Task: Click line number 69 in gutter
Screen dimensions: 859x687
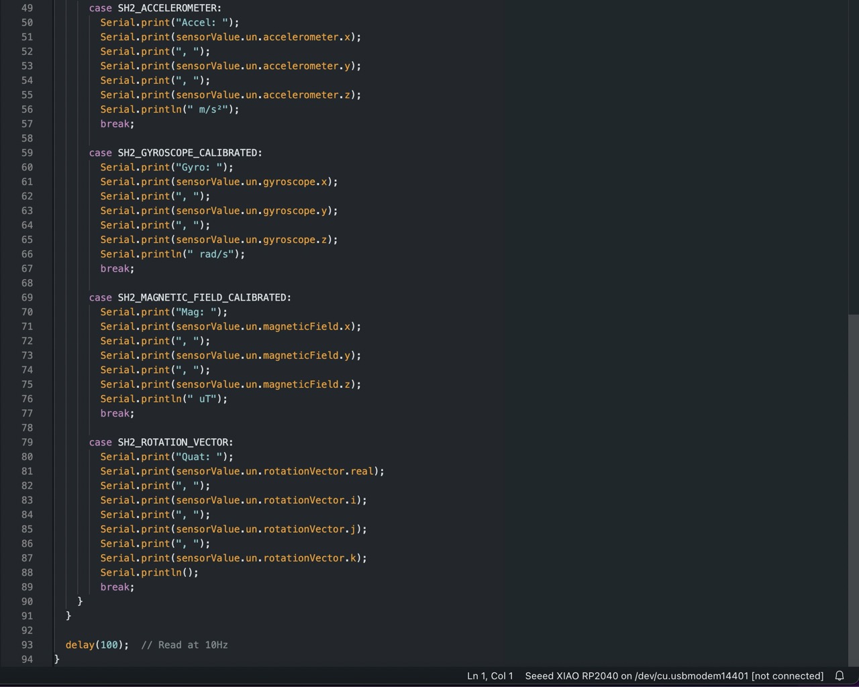Action: (x=27, y=297)
